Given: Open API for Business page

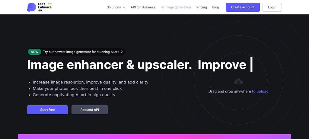Looking at the screenshot, I should tap(143, 7).
